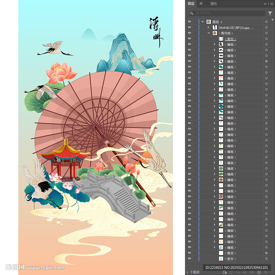This screenshot has width=275, height=275.
Task: Open the 属性 tab
Action: (214, 4)
